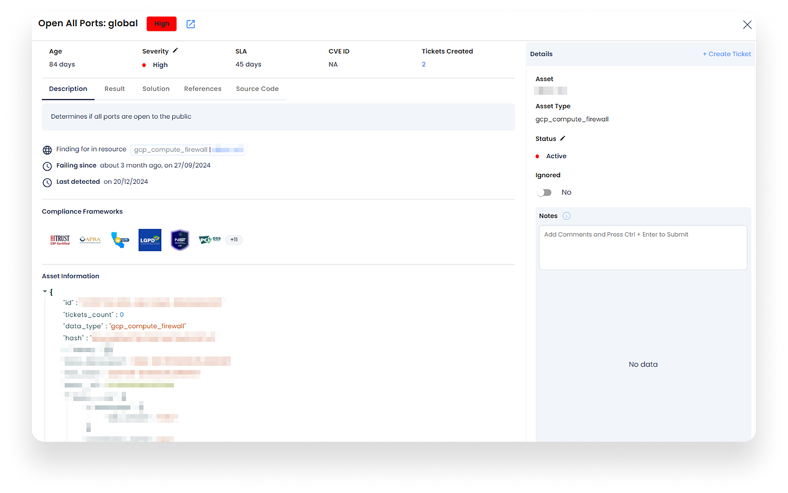788x493 pixels.
Task: Click the clock icon beside Failing since
Action: 47,166
